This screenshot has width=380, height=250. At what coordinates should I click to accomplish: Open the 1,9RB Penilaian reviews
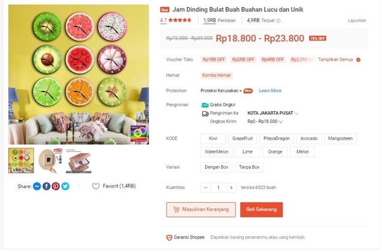219,21
